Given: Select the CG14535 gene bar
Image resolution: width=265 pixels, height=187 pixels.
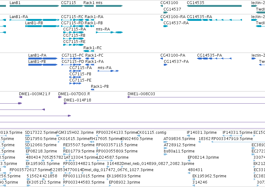Looking at the screenshot, I should click(214, 6).
